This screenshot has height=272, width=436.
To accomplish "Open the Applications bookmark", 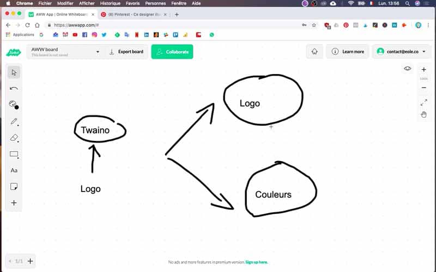I will click(x=20, y=35).
